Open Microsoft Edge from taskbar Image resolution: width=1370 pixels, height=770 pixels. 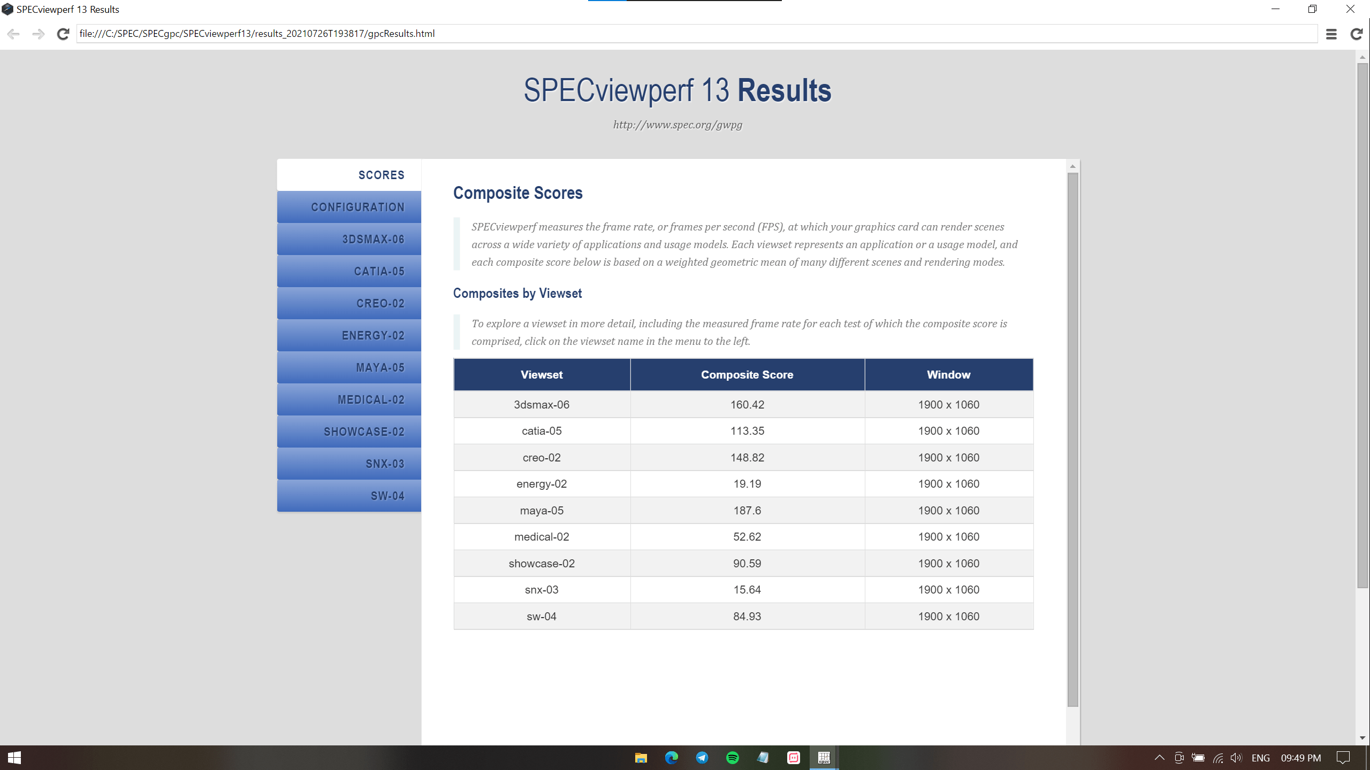coord(671,758)
